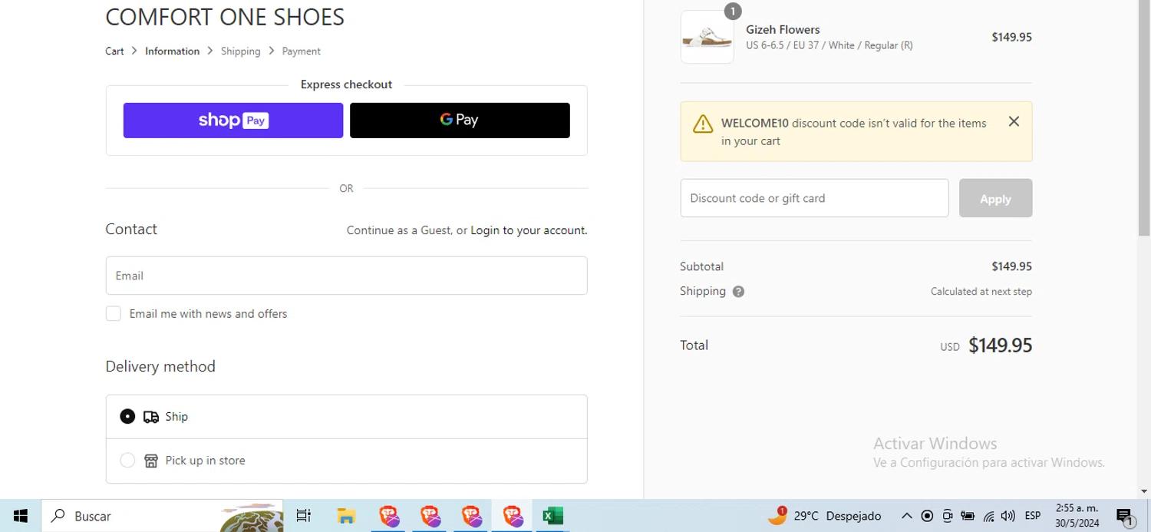
Task: Click the Gizeh Flowers product thumbnail
Action: (x=707, y=37)
